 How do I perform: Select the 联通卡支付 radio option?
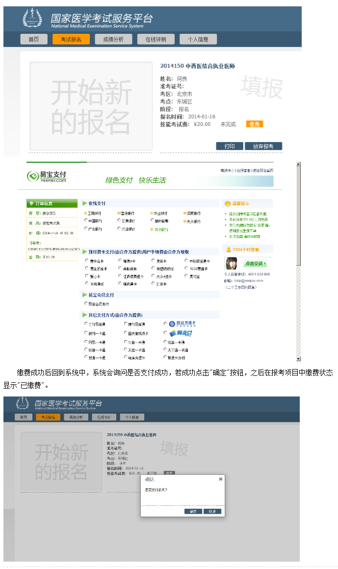[x=165, y=357]
